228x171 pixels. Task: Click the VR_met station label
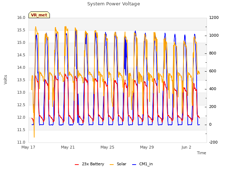point(39,15)
